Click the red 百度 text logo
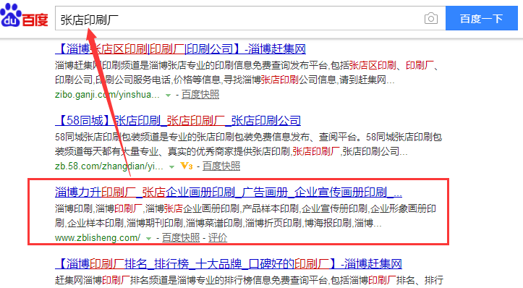Image resolution: width=523 pixels, height=288 pixels. pos(35,20)
